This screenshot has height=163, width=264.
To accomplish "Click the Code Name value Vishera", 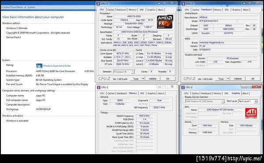I will coord(124,20).
